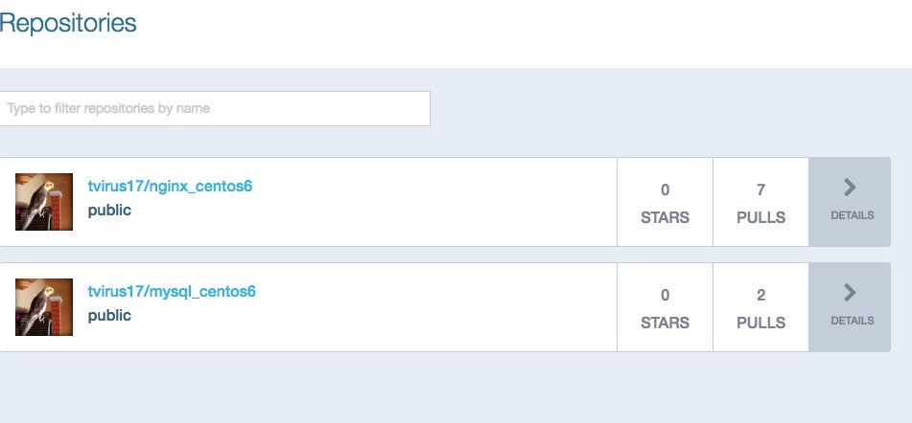Click the PULLS label in mysql_centos6 row
The width and height of the screenshot is (912, 423).
tap(760, 323)
